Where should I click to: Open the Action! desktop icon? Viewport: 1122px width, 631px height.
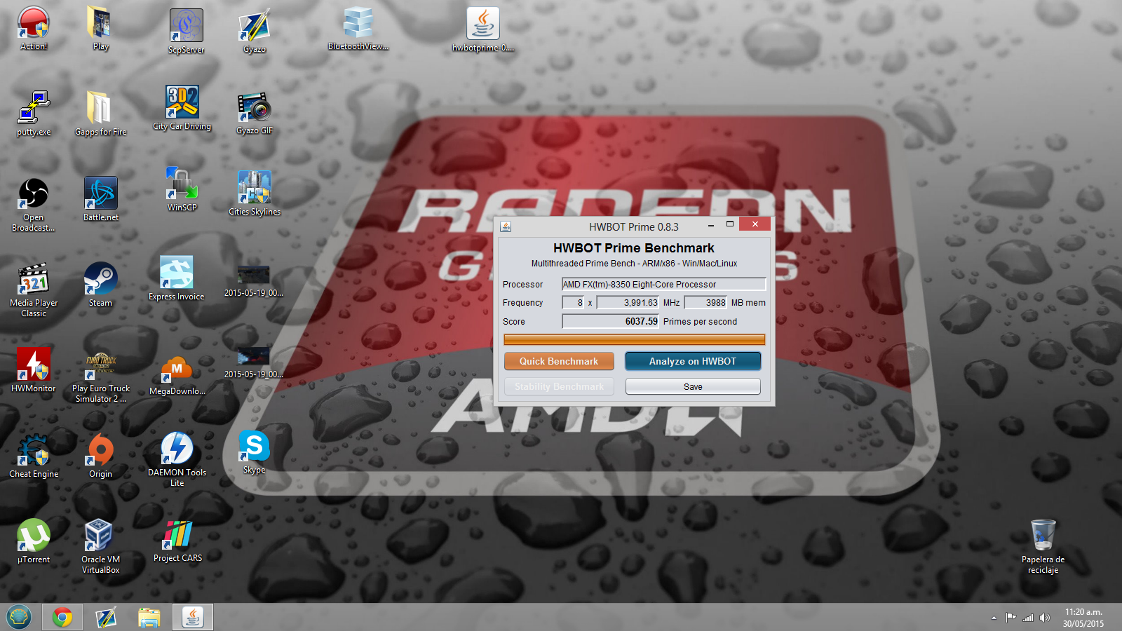[x=34, y=28]
